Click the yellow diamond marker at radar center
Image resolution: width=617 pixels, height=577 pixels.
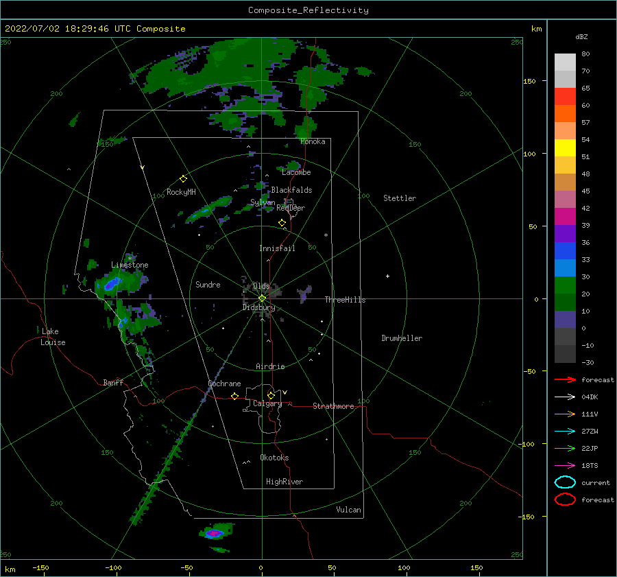click(x=262, y=298)
